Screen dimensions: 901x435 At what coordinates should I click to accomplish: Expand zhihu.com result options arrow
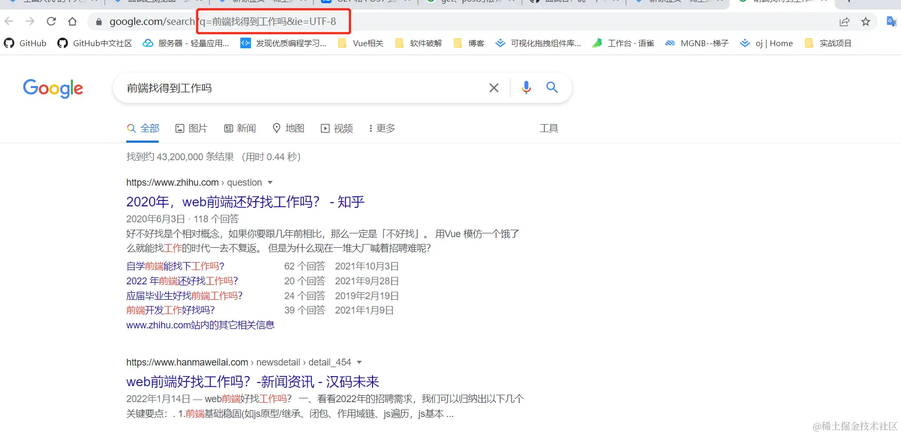pos(270,182)
